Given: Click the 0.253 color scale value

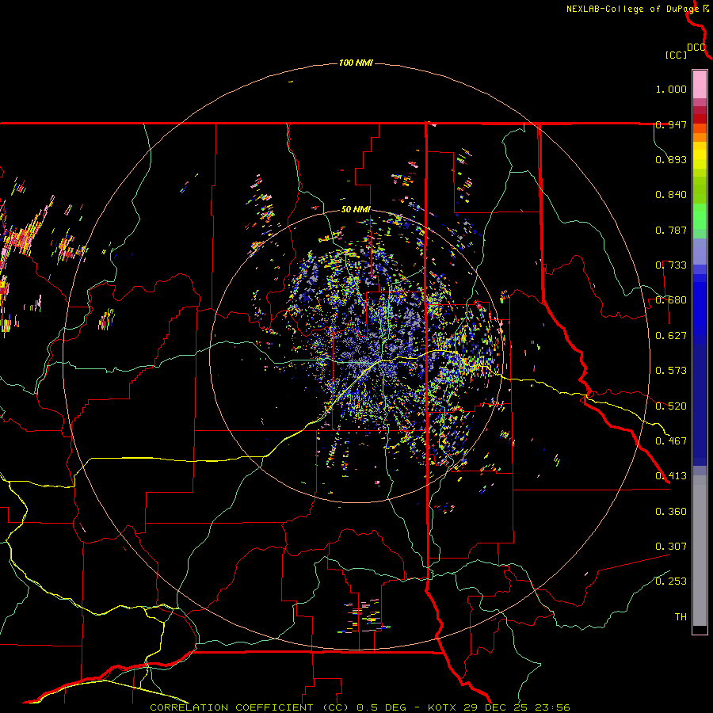Looking at the screenshot, I should coord(671,581).
